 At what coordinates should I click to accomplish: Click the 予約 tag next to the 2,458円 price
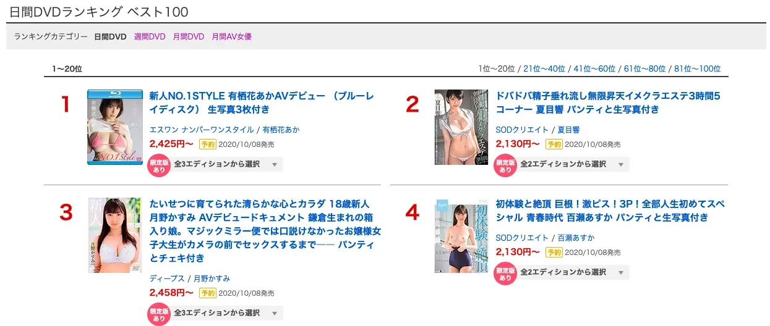[207, 293]
